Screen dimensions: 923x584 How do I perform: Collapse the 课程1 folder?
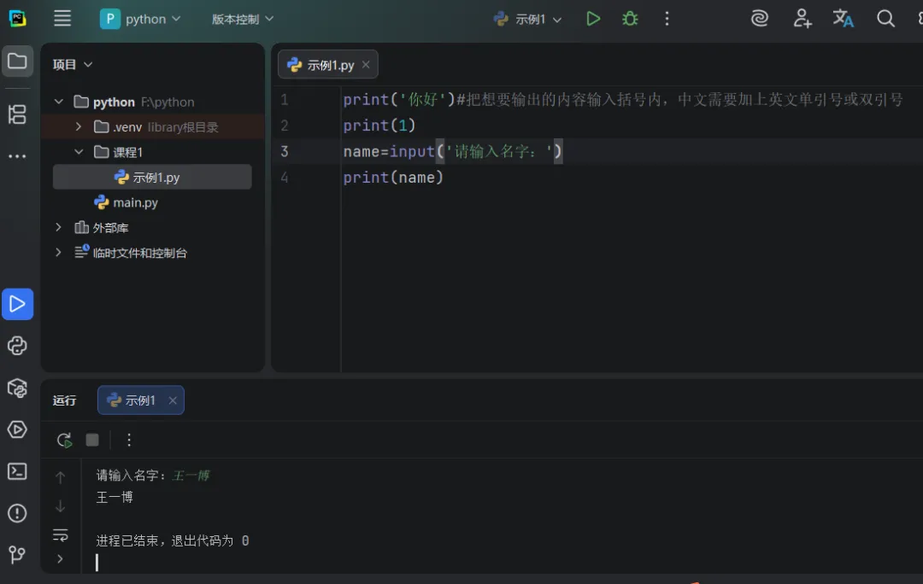pos(79,152)
